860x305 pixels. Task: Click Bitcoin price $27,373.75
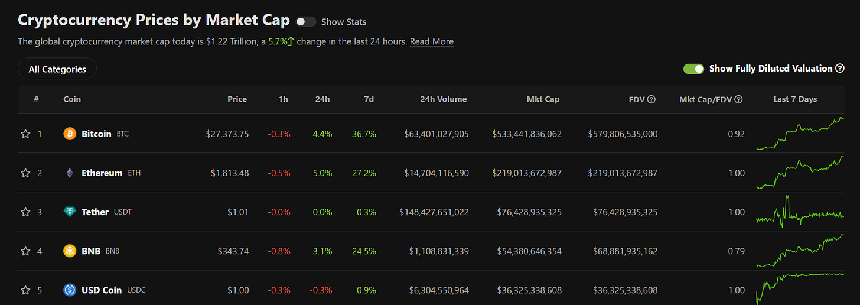pyautogui.click(x=227, y=134)
